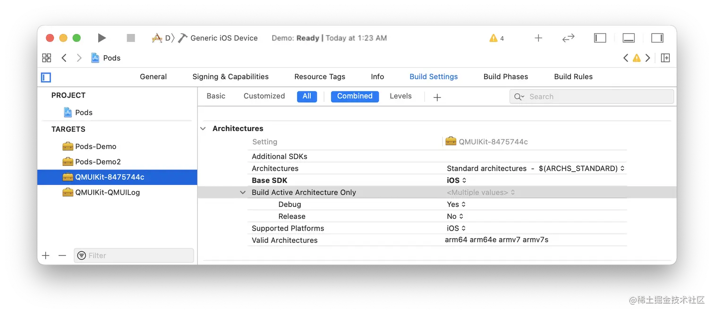Switch to Levels view
The height and width of the screenshot is (314, 714).
(x=400, y=96)
